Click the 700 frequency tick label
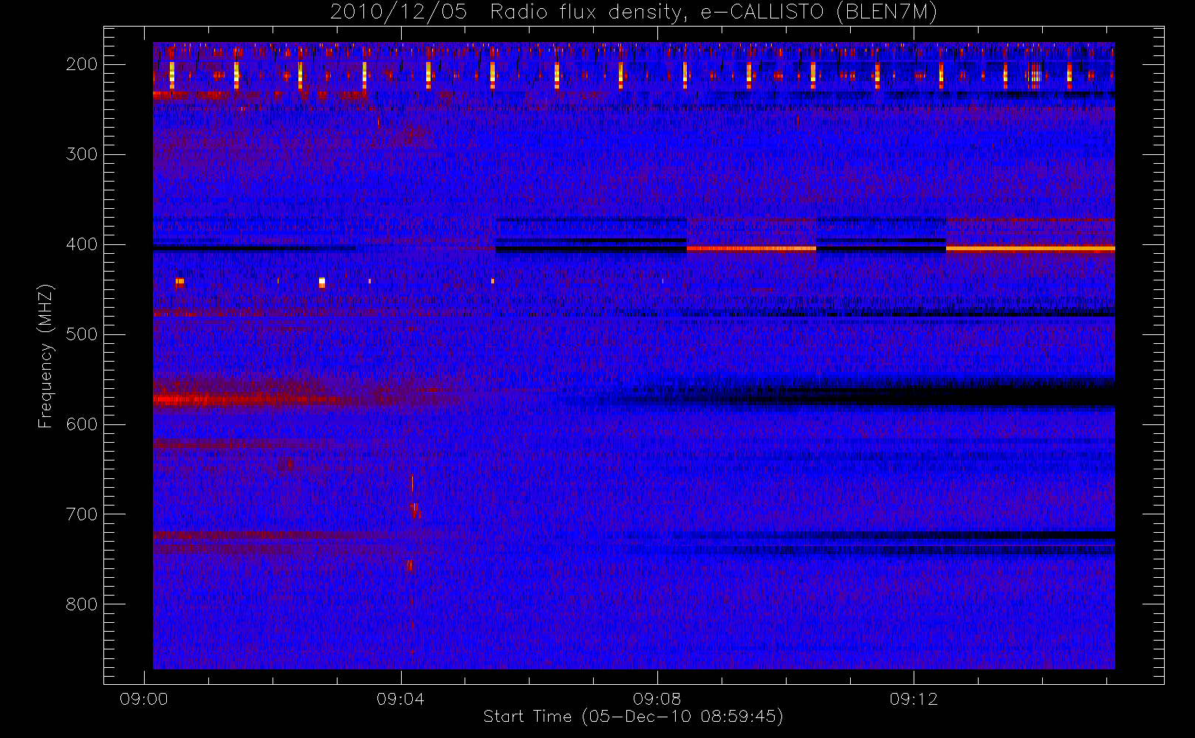The image size is (1195, 738). [82, 514]
